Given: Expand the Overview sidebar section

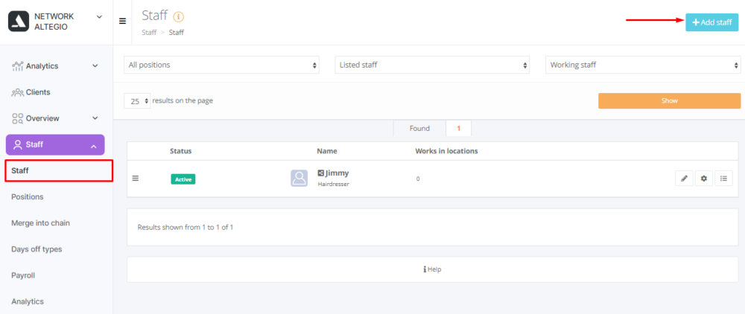Looking at the screenshot, I should 56,118.
